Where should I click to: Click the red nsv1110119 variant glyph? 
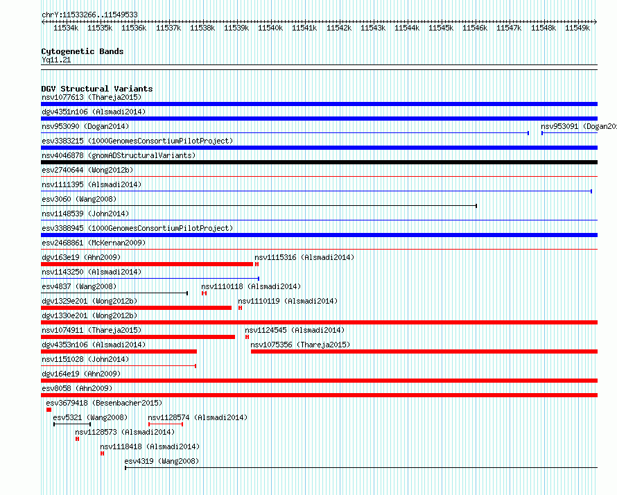click(240, 308)
